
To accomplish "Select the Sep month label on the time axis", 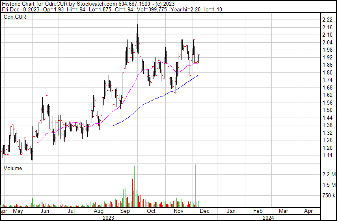I will 125,211.
